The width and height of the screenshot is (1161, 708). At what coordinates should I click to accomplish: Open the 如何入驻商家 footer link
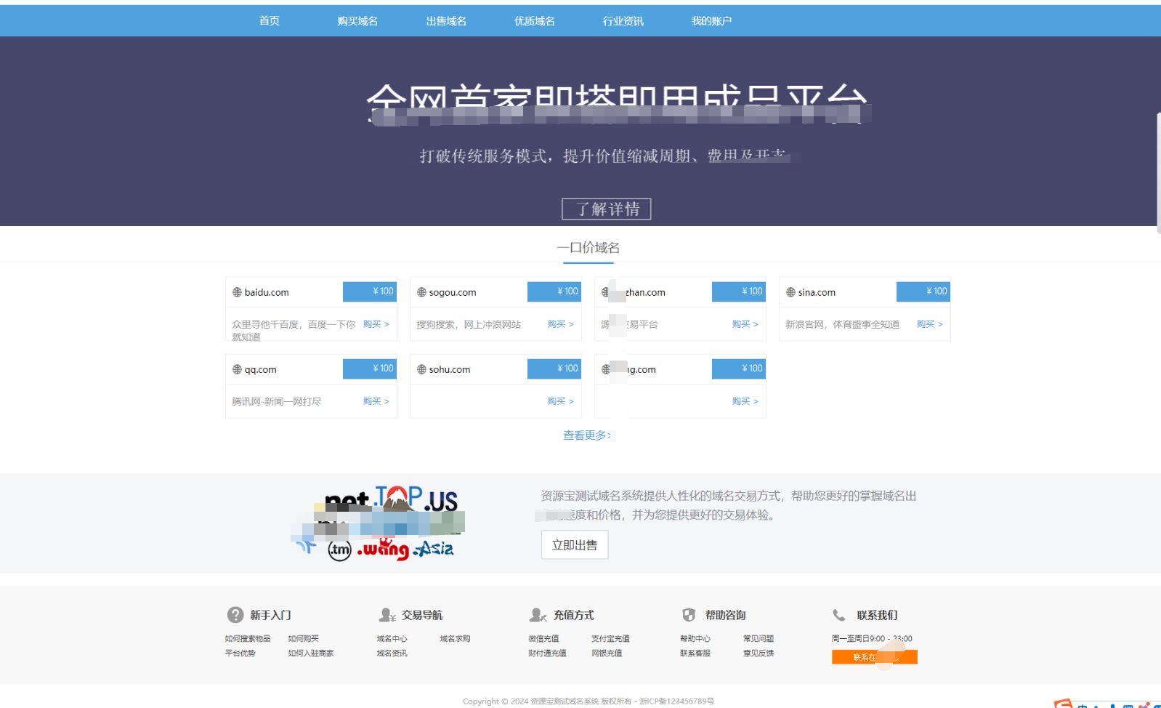click(311, 653)
